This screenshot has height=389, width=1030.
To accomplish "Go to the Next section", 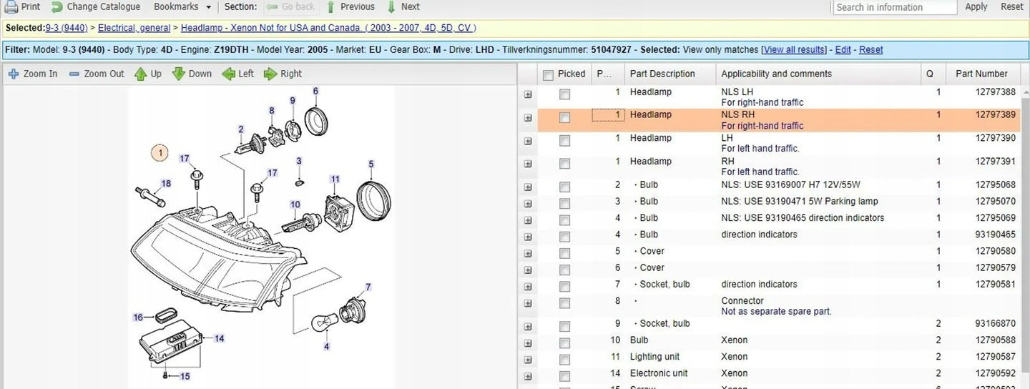I will point(403,6).
